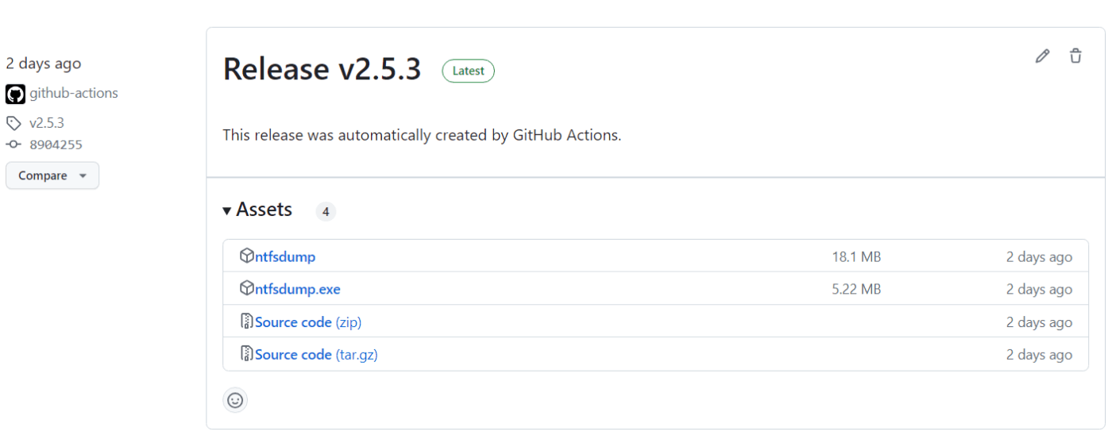The image size is (1112, 439).
Task: Open the 8904255 commit link
Action: point(56,144)
